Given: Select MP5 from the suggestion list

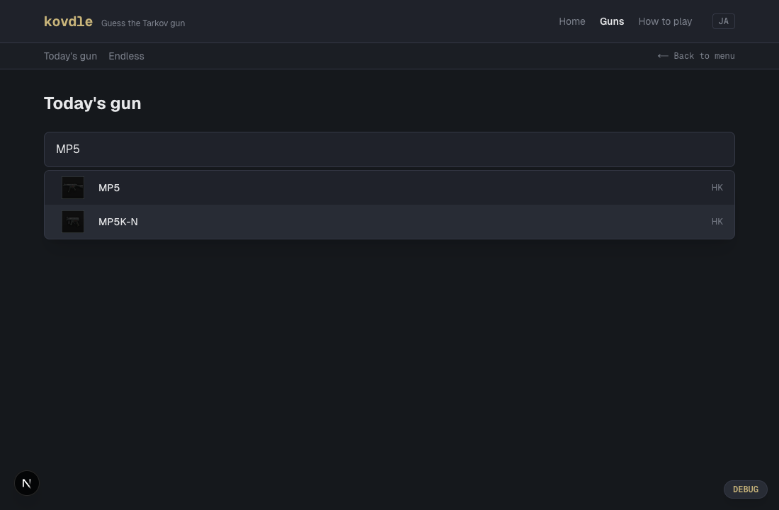Looking at the screenshot, I should point(109,188).
